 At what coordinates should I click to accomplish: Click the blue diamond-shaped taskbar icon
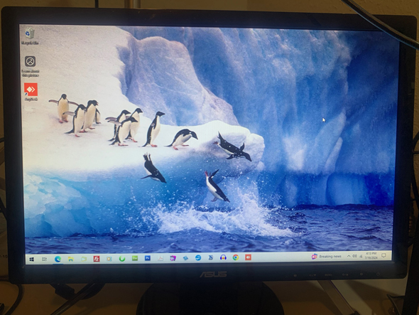click(185, 257)
